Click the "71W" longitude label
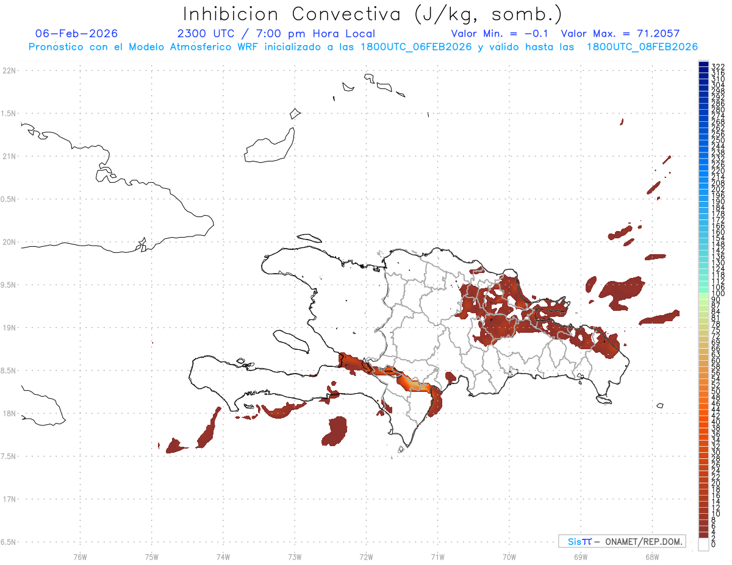The height and width of the screenshot is (565, 732). (437, 556)
